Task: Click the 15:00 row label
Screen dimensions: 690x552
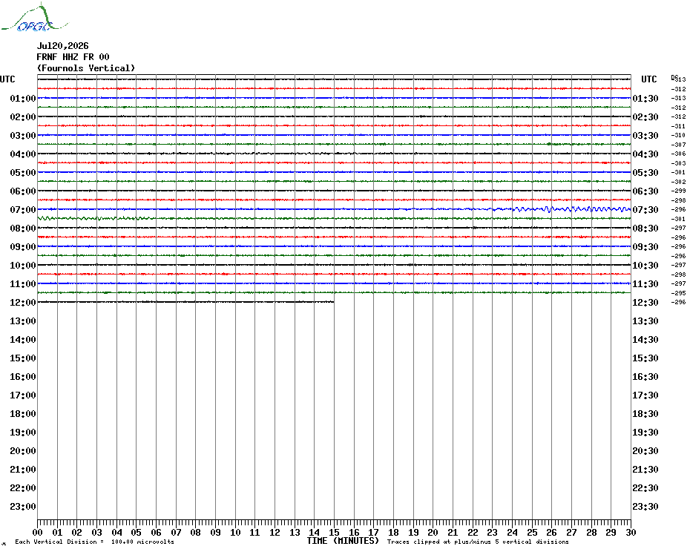Action: click(x=23, y=358)
